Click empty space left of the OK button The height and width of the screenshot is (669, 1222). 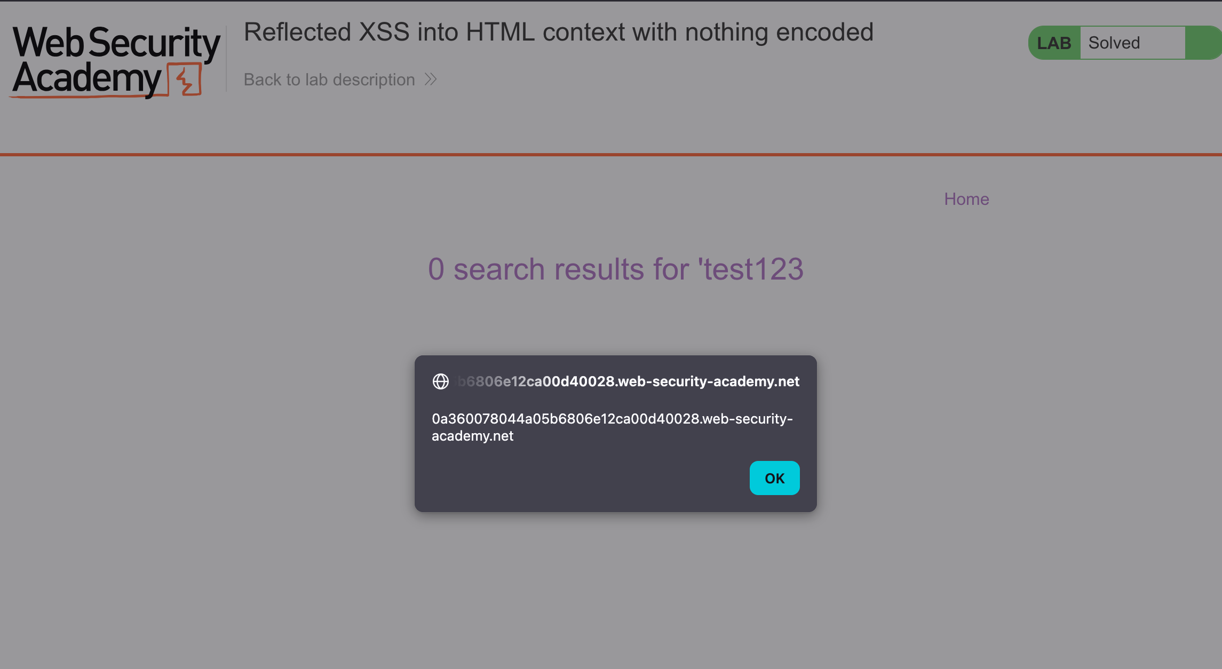(587, 478)
